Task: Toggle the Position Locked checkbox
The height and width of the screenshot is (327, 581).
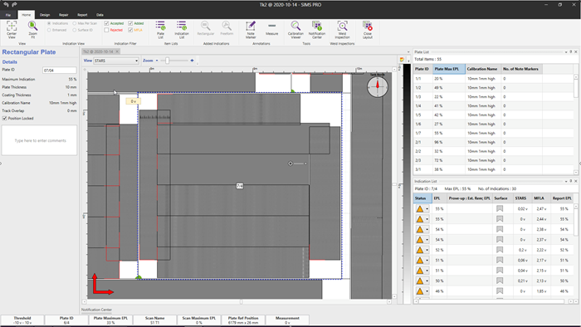Action: (x=4, y=118)
